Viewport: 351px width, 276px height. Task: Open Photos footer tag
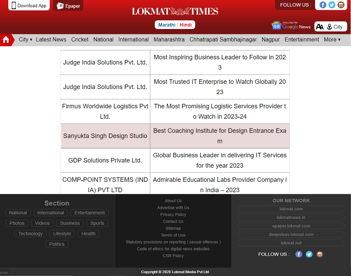(17, 223)
